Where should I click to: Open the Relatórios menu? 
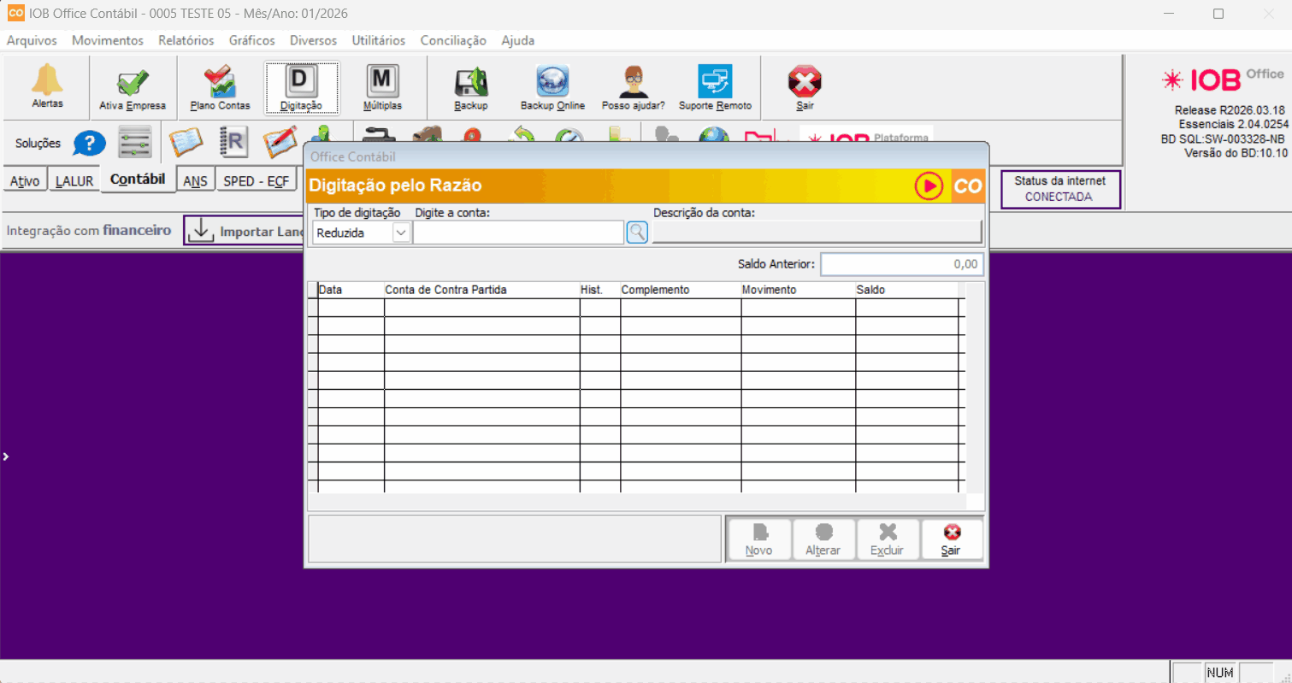(x=186, y=40)
